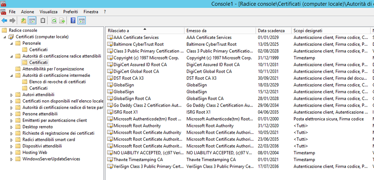This screenshot has height=180, width=374.
Task: Click the certificate icon for DST Root CA X3
Action: (110, 78)
